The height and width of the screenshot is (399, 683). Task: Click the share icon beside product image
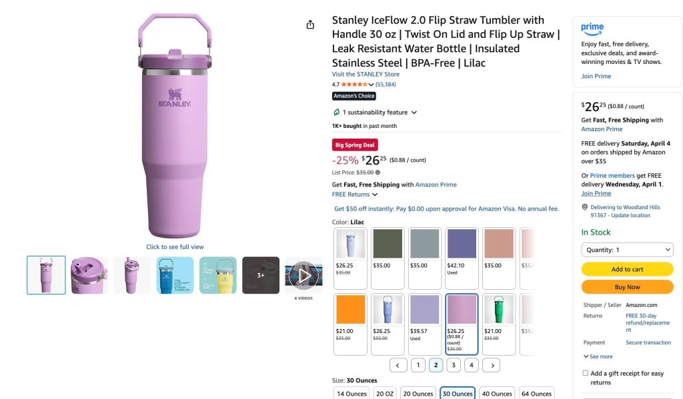pos(310,25)
